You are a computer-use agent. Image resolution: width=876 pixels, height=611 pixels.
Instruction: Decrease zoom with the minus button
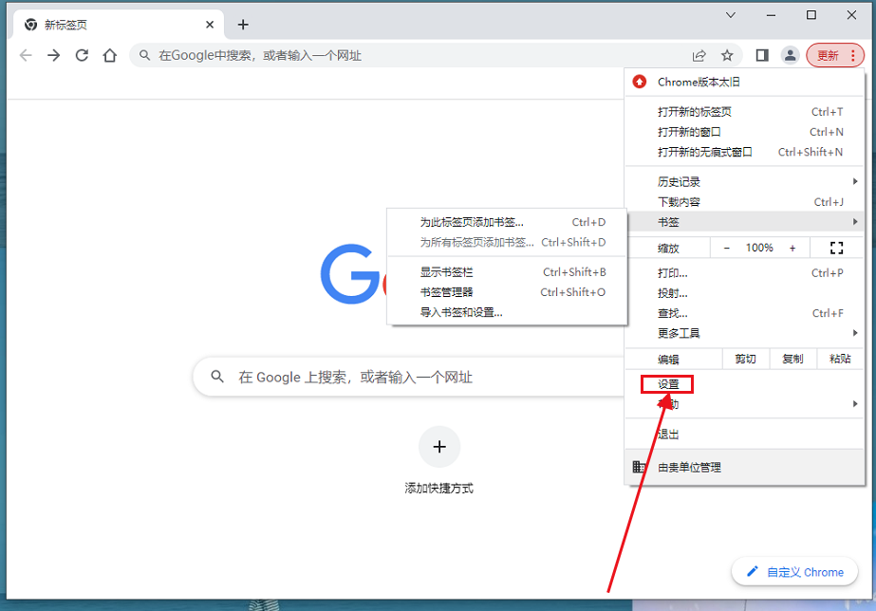click(726, 248)
